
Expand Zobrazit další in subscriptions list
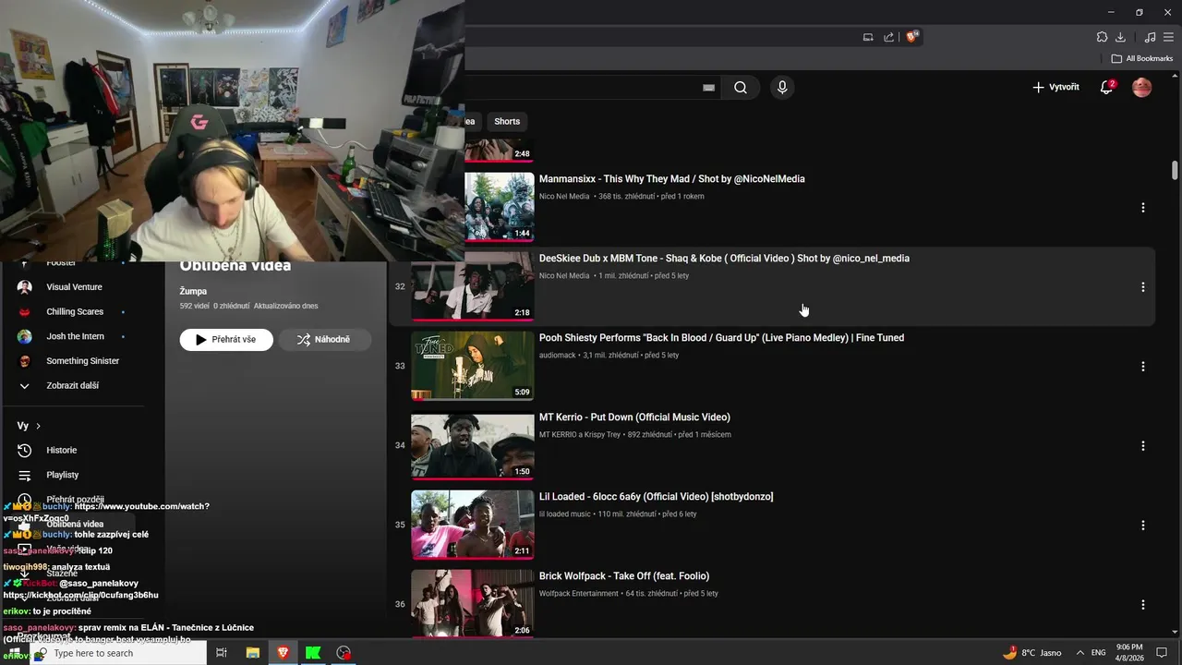pos(72,385)
